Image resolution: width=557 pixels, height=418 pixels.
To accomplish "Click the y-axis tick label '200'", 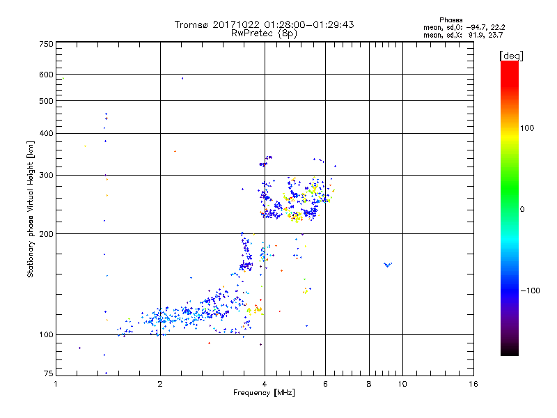I will tap(46, 234).
